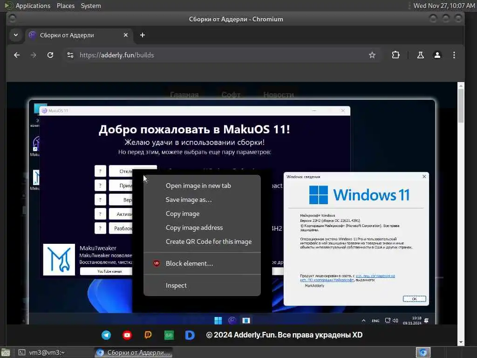Click scrollbar down arrow on page

pos(461,342)
